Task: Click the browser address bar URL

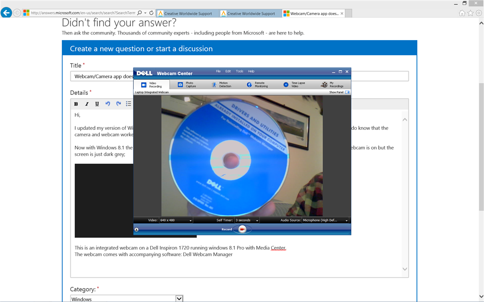Action: point(83,13)
